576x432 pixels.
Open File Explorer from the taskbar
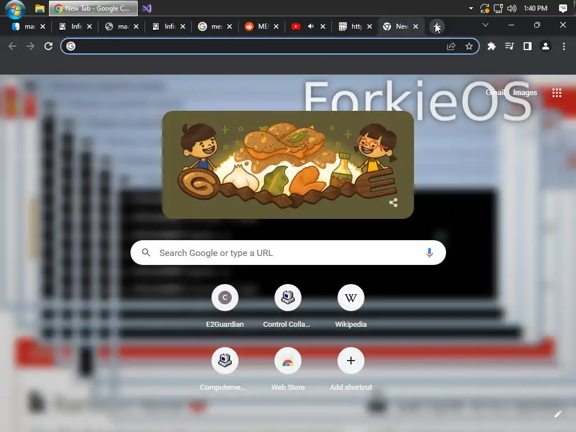click(40, 8)
